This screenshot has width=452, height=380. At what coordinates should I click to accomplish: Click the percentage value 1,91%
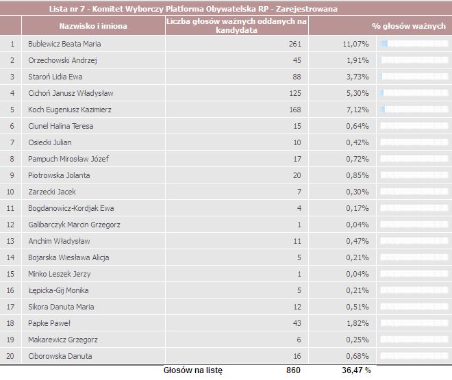click(x=357, y=60)
